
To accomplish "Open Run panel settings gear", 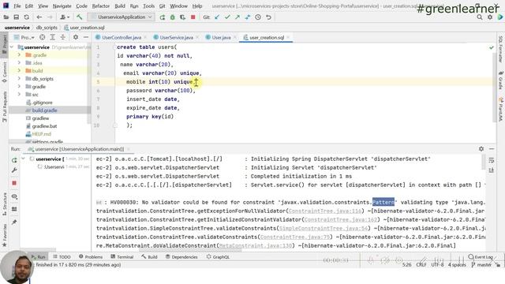I will pos(481,149).
